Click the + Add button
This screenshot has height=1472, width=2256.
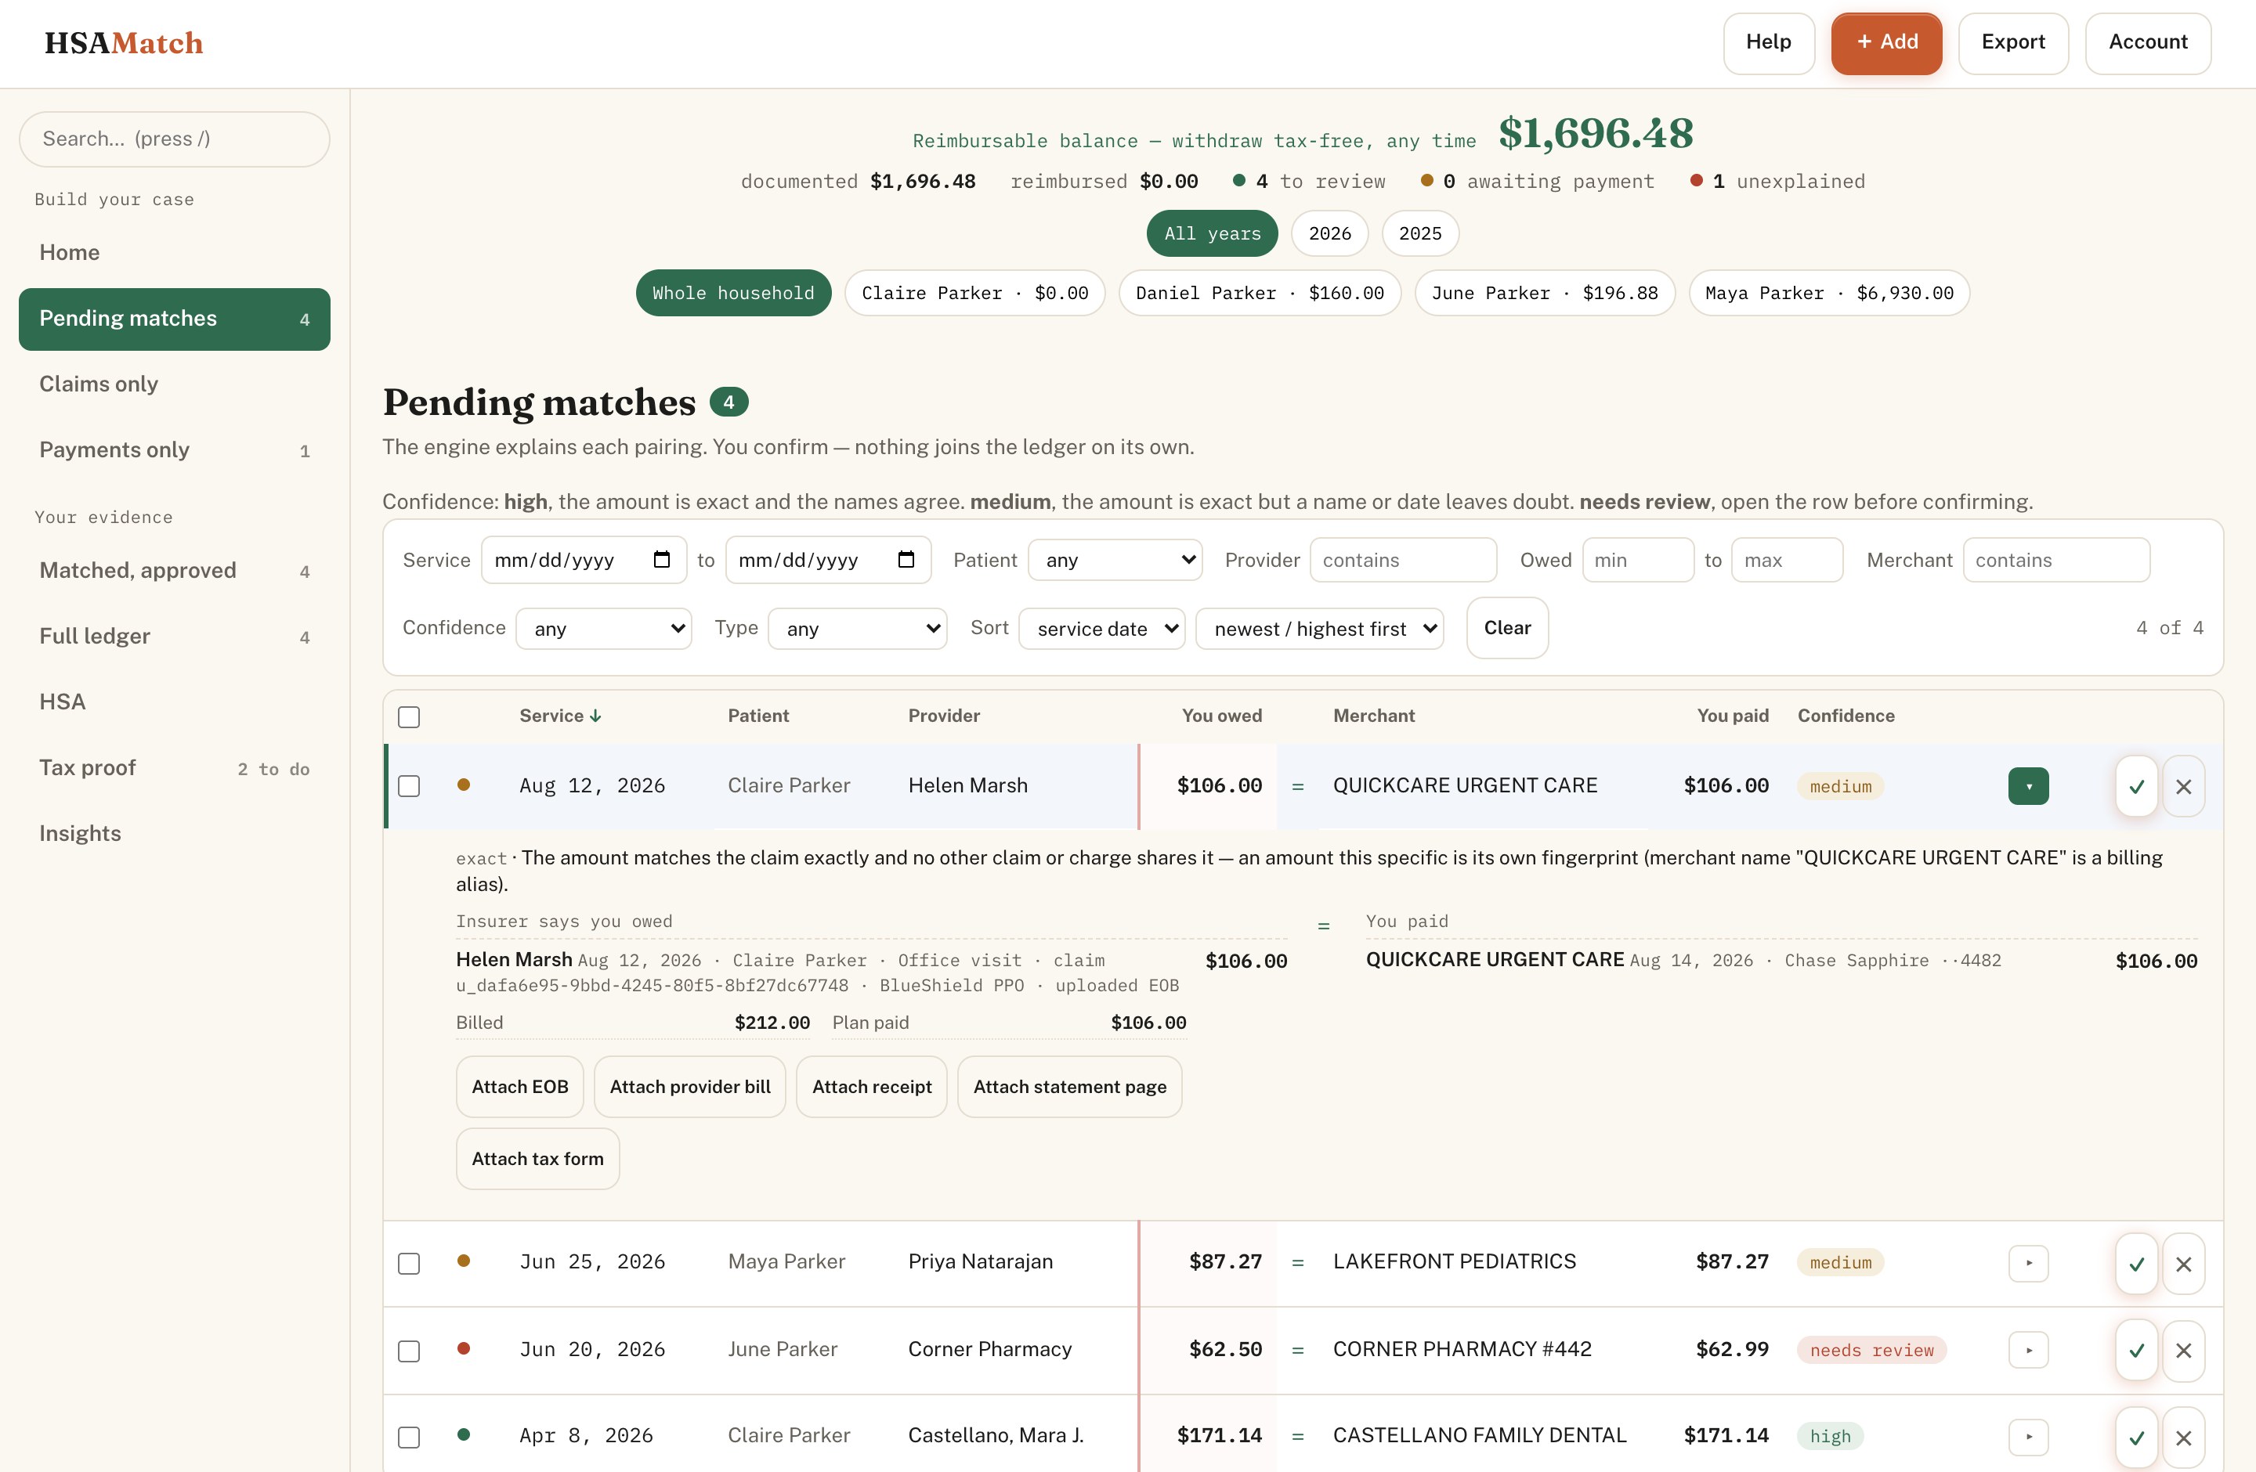click(1886, 42)
